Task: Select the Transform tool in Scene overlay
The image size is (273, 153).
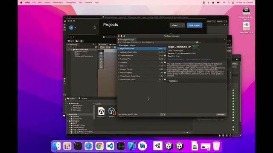Action: (101, 68)
